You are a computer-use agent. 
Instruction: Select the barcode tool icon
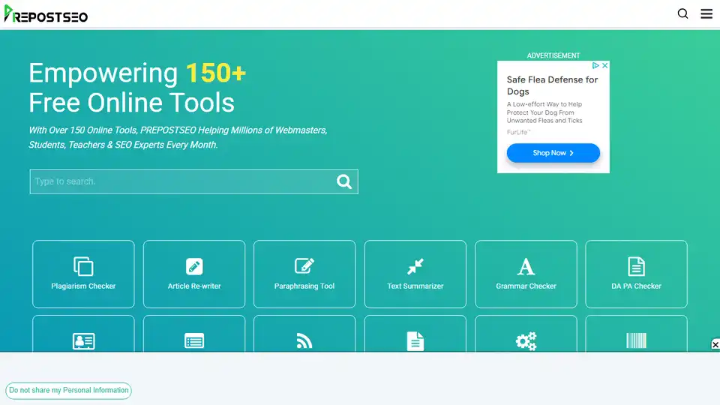point(636,341)
